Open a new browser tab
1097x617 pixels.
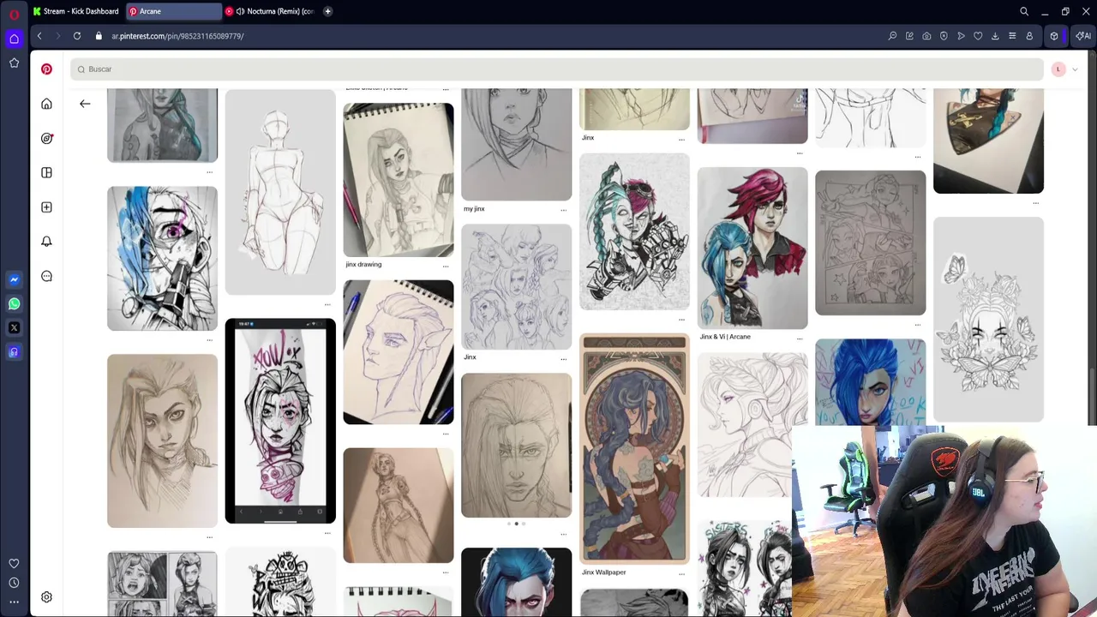tap(328, 11)
